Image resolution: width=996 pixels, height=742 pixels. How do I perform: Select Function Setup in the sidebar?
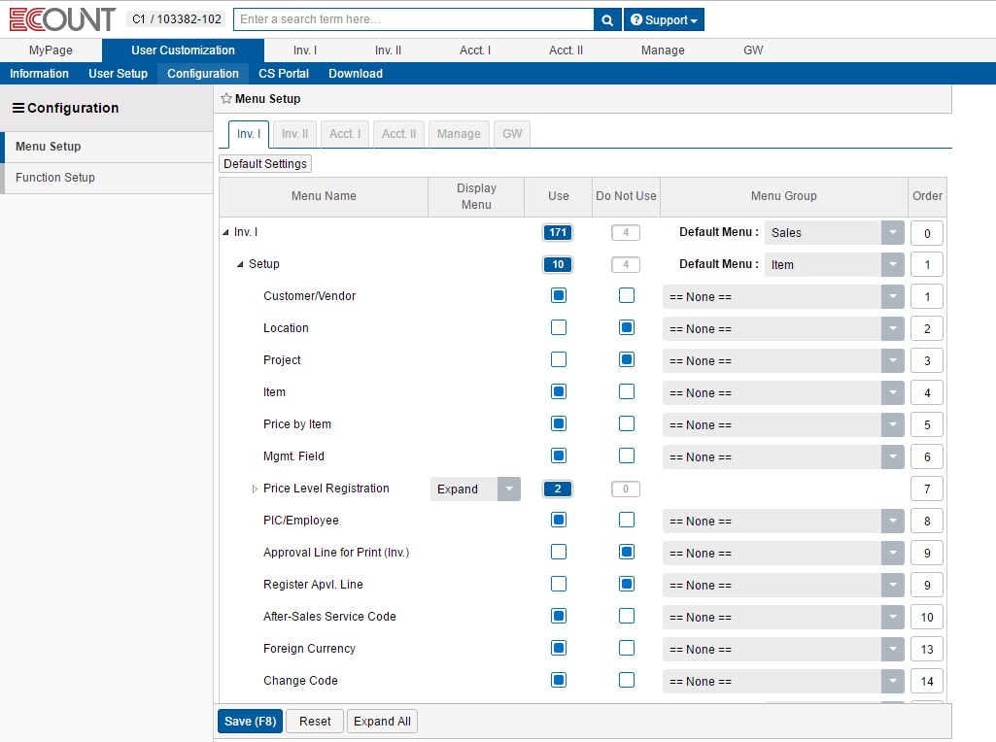pos(107,178)
